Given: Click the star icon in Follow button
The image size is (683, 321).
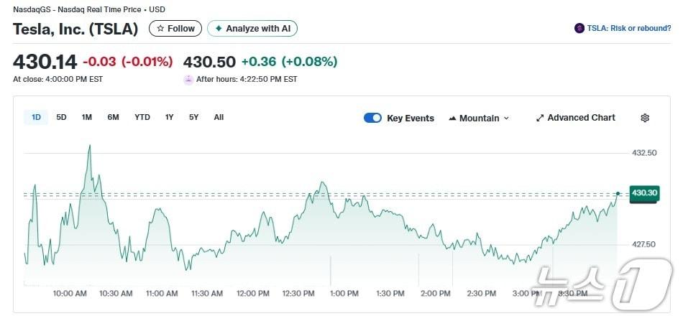Looking at the screenshot, I should coord(161,29).
